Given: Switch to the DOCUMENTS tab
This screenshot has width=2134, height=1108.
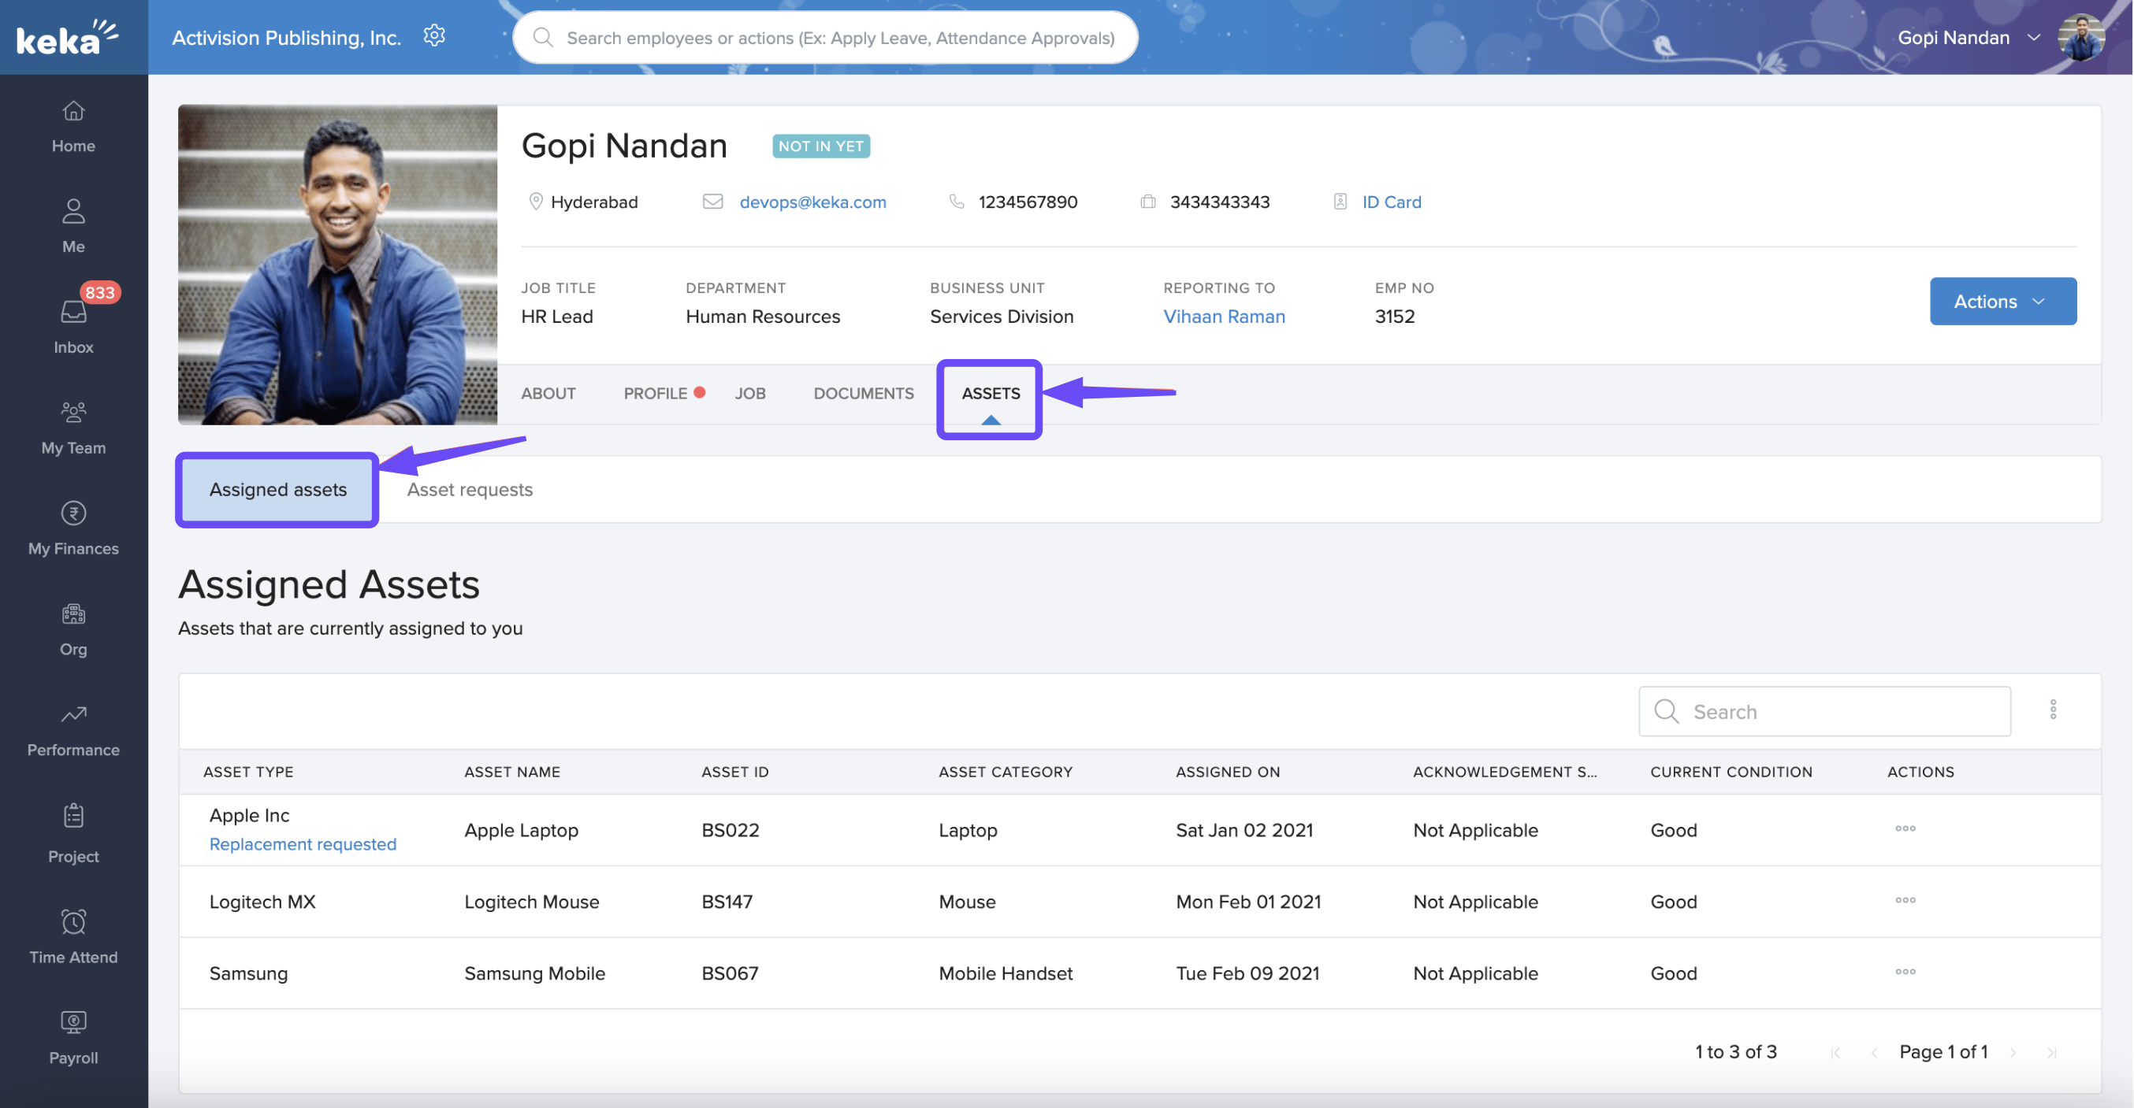Looking at the screenshot, I should (x=862, y=393).
